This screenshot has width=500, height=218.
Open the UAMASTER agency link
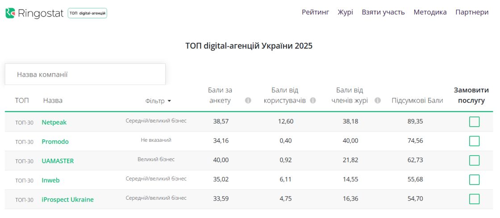pyautogui.click(x=58, y=161)
